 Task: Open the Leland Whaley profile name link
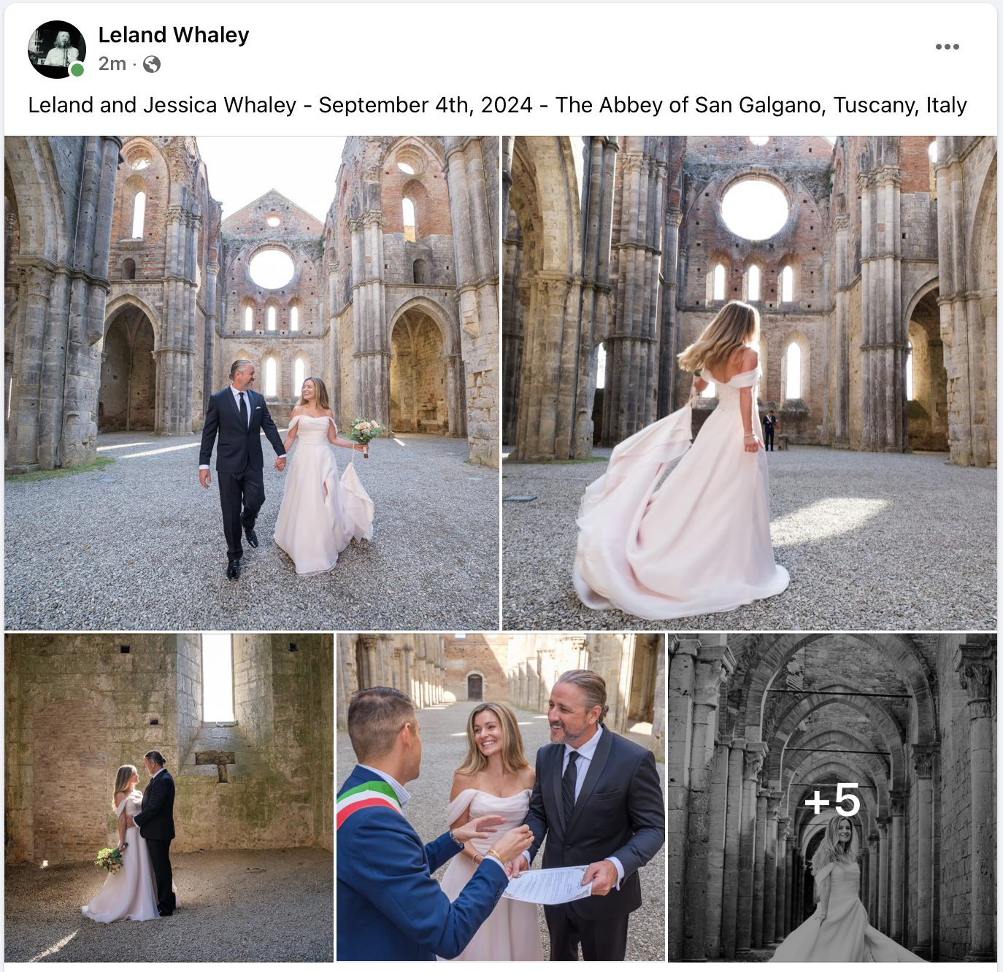tap(174, 35)
